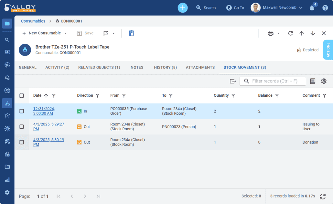Expand the New Consumable dropdown
333x204 pixels.
[65, 33]
